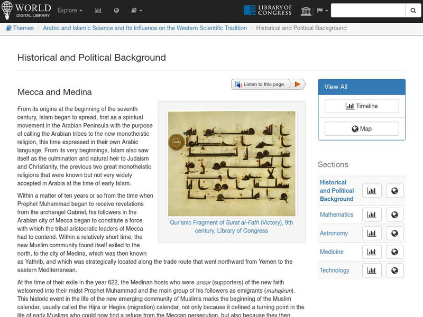The width and height of the screenshot is (423, 317).
Task: Show timeline for the Medicine section
Action: 372,252
